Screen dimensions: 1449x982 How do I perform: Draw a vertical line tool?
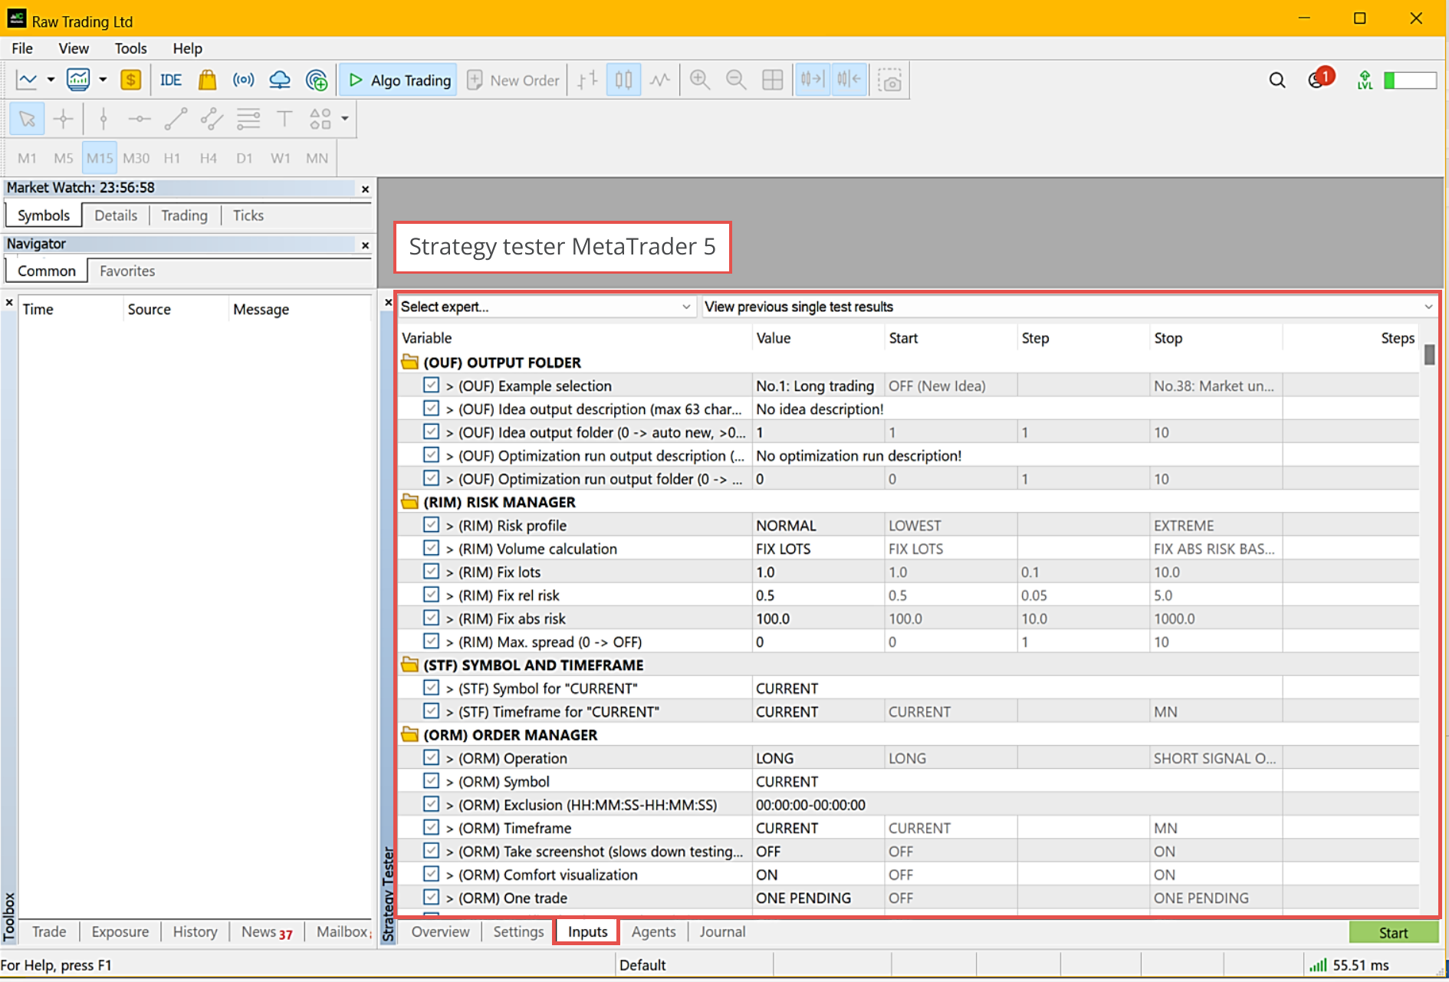[x=103, y=119]
